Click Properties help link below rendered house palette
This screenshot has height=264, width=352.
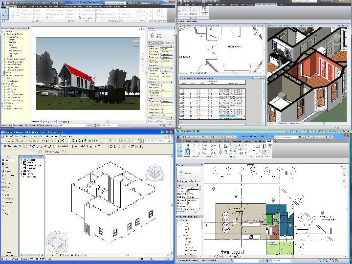coord(156,121)
